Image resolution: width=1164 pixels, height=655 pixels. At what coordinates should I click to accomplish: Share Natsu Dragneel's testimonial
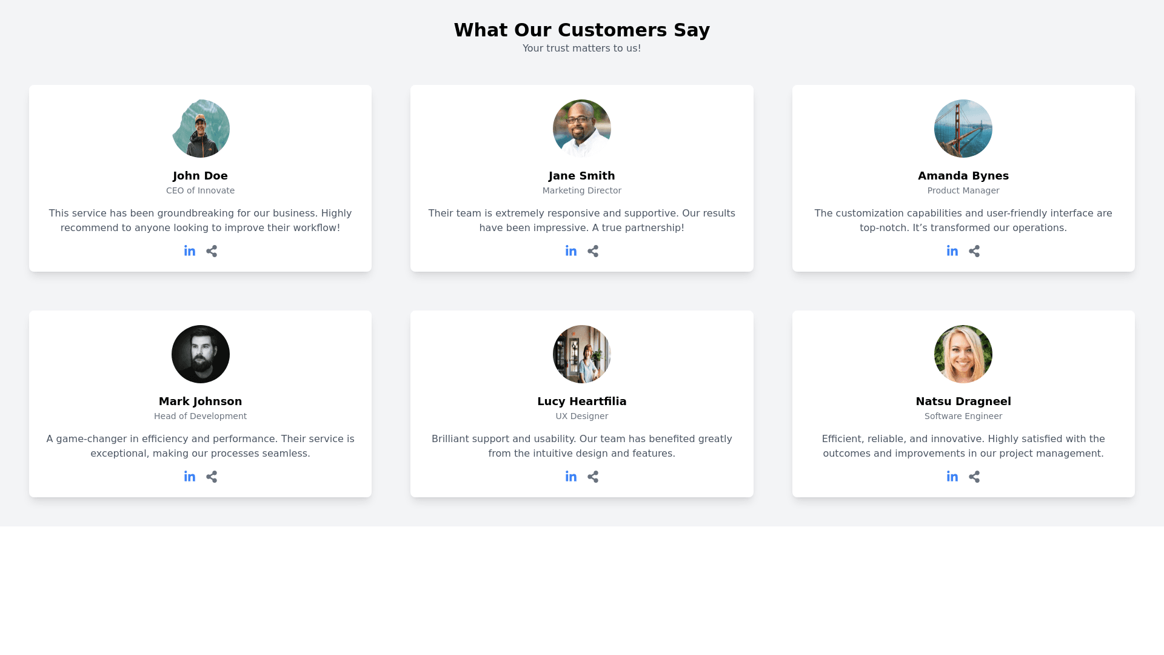coord(974,477)
